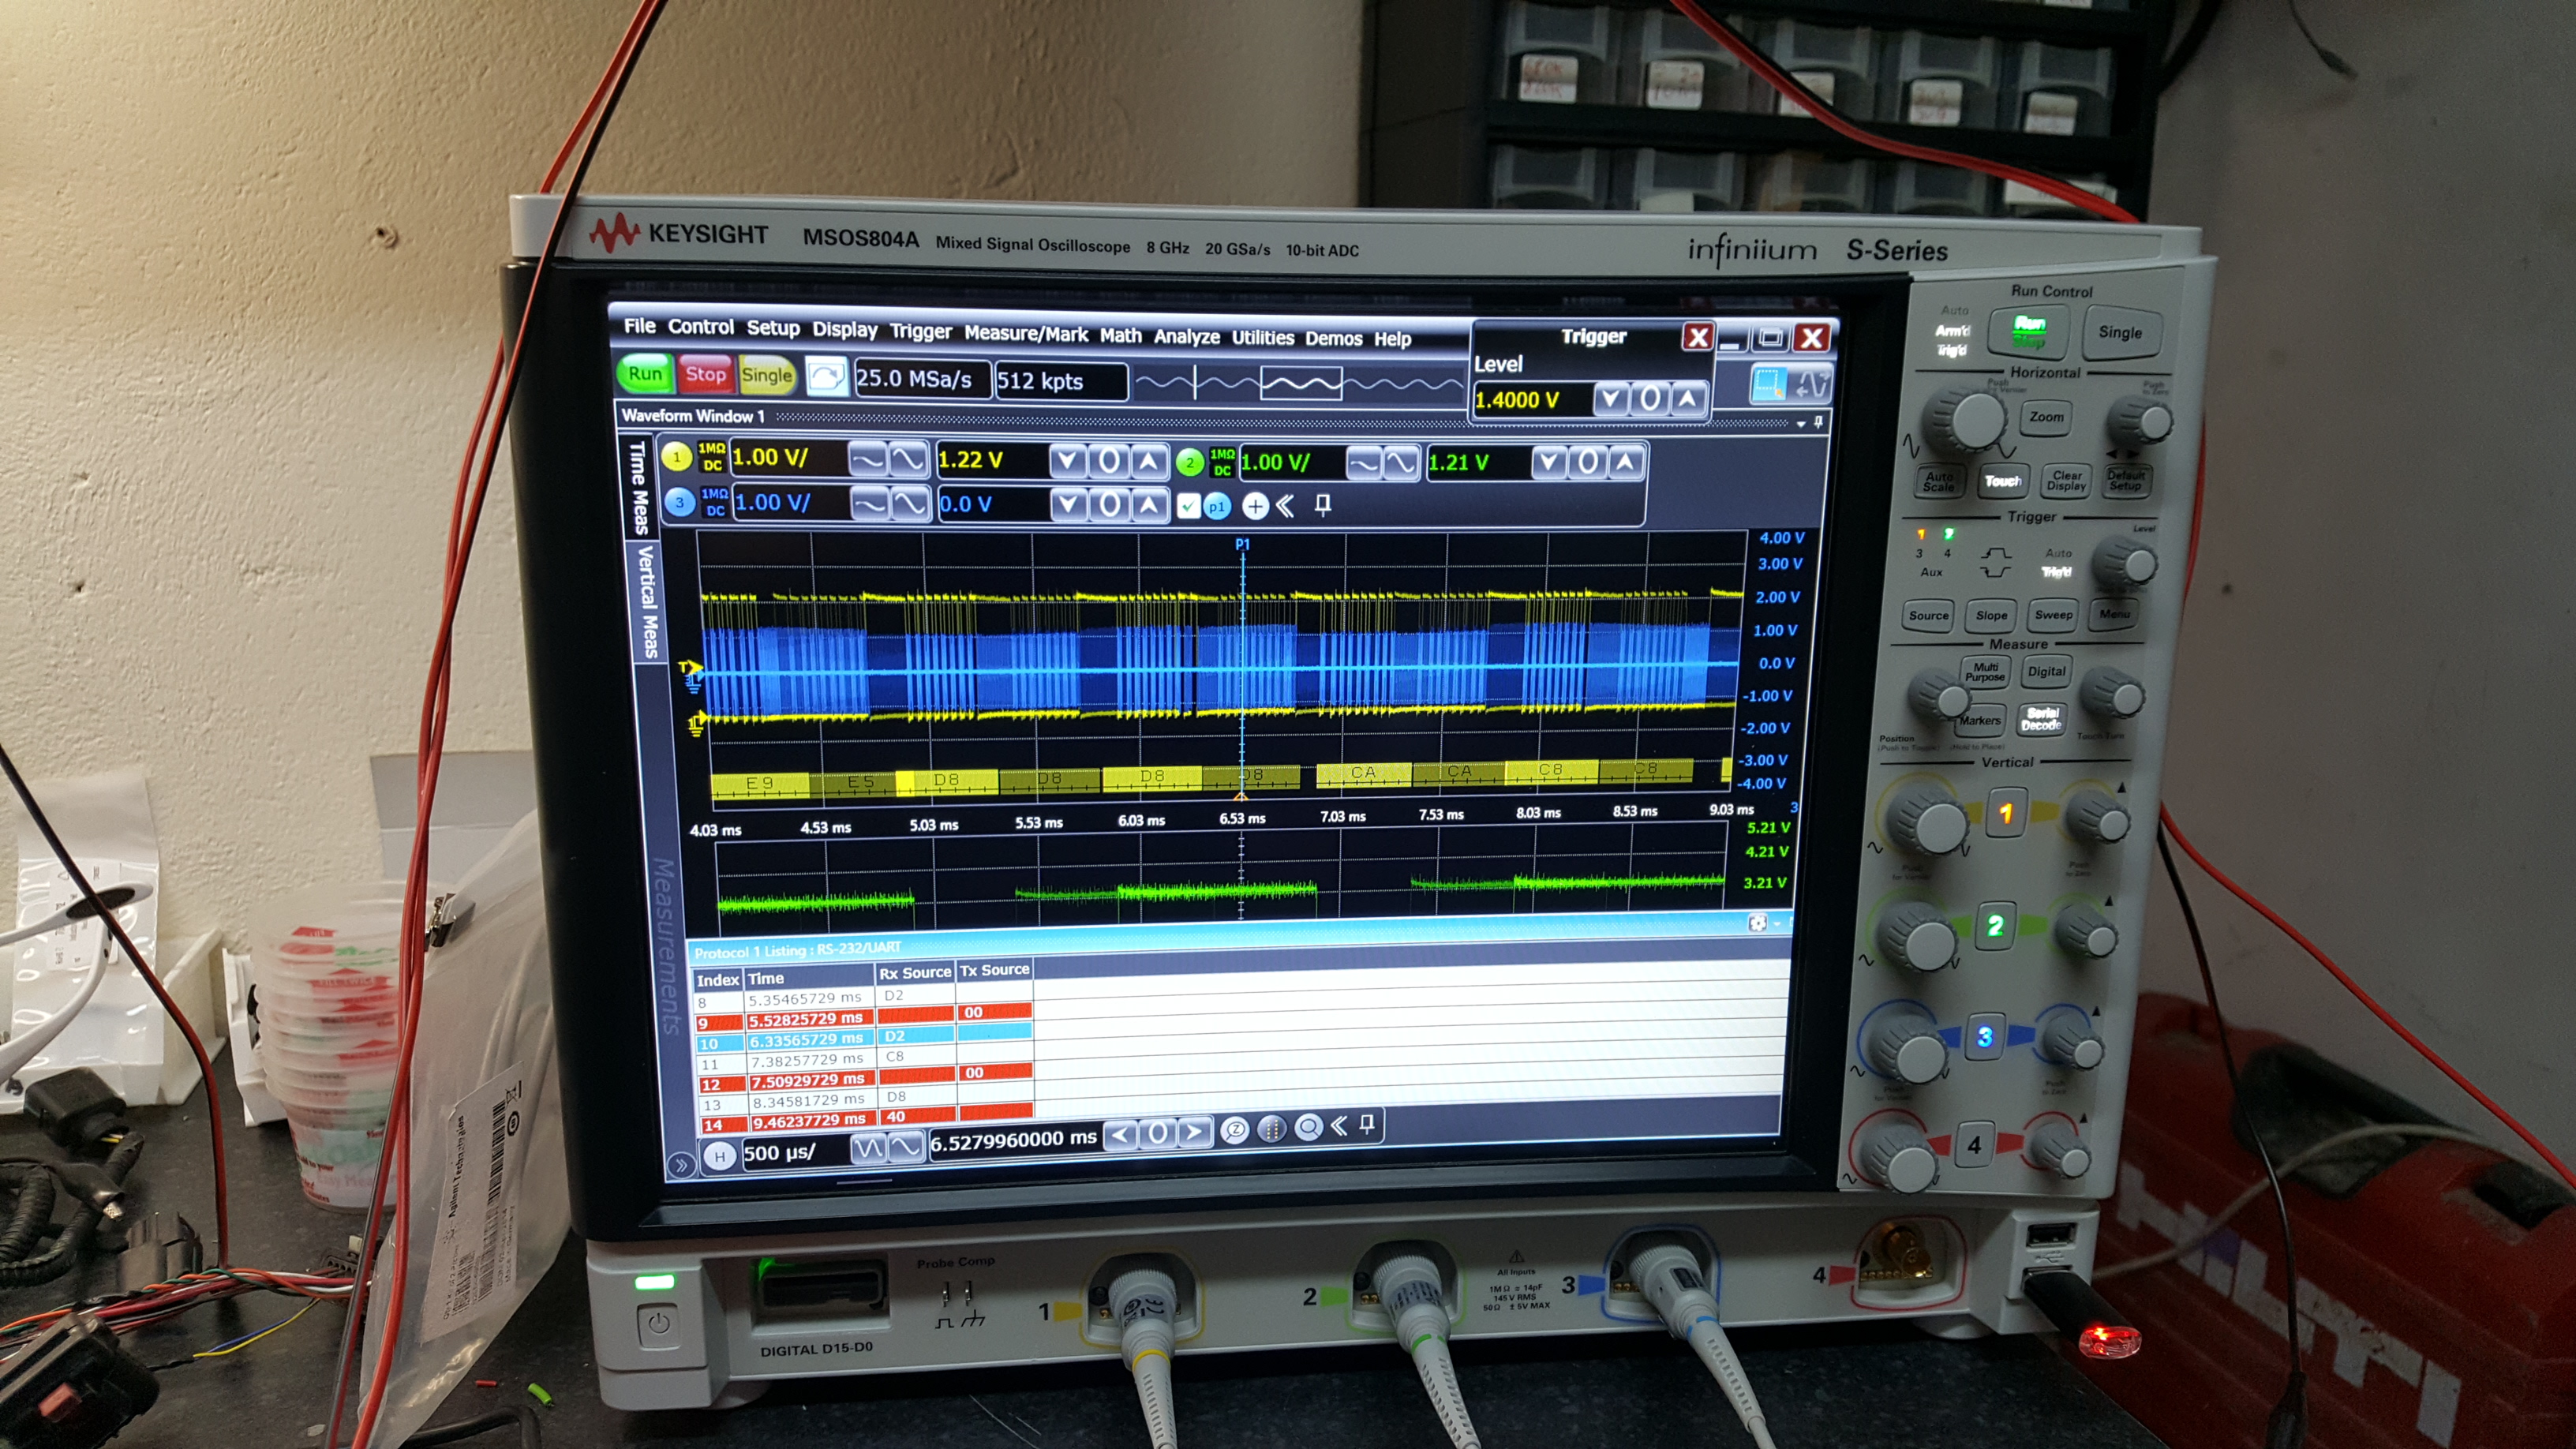Open the Waveform Window 1 dropdown arrow
The image size is (2576, 1449).
1801,424
